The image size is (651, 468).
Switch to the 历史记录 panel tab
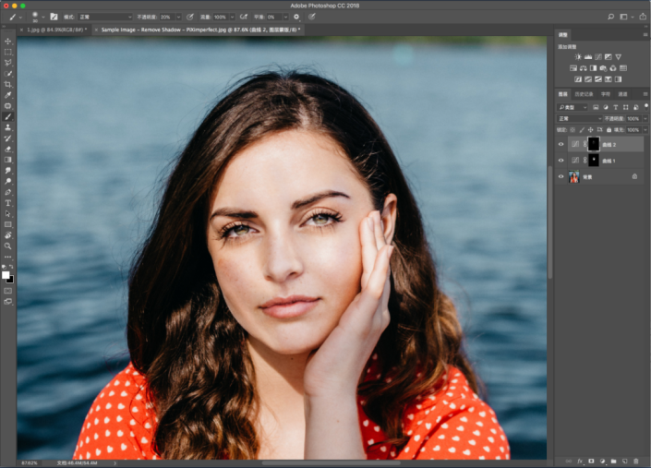point(583,94)
